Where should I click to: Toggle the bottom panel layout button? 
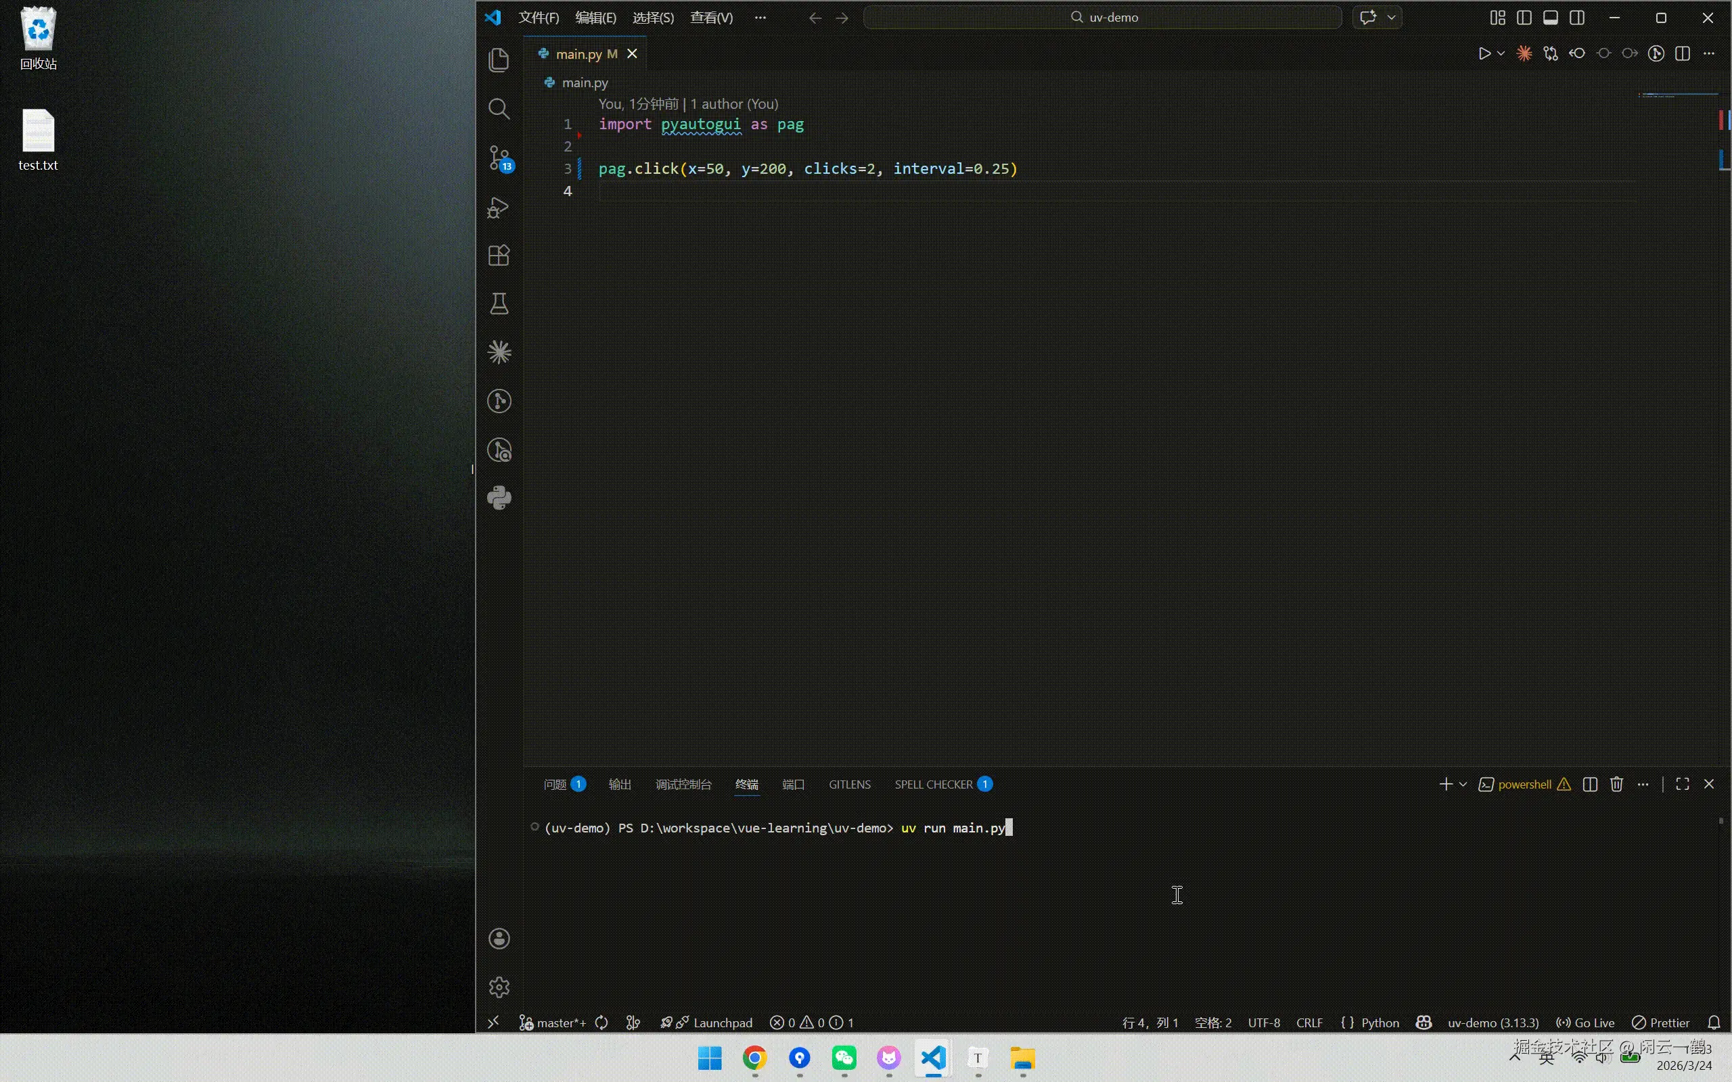[x=1550, y=18]
